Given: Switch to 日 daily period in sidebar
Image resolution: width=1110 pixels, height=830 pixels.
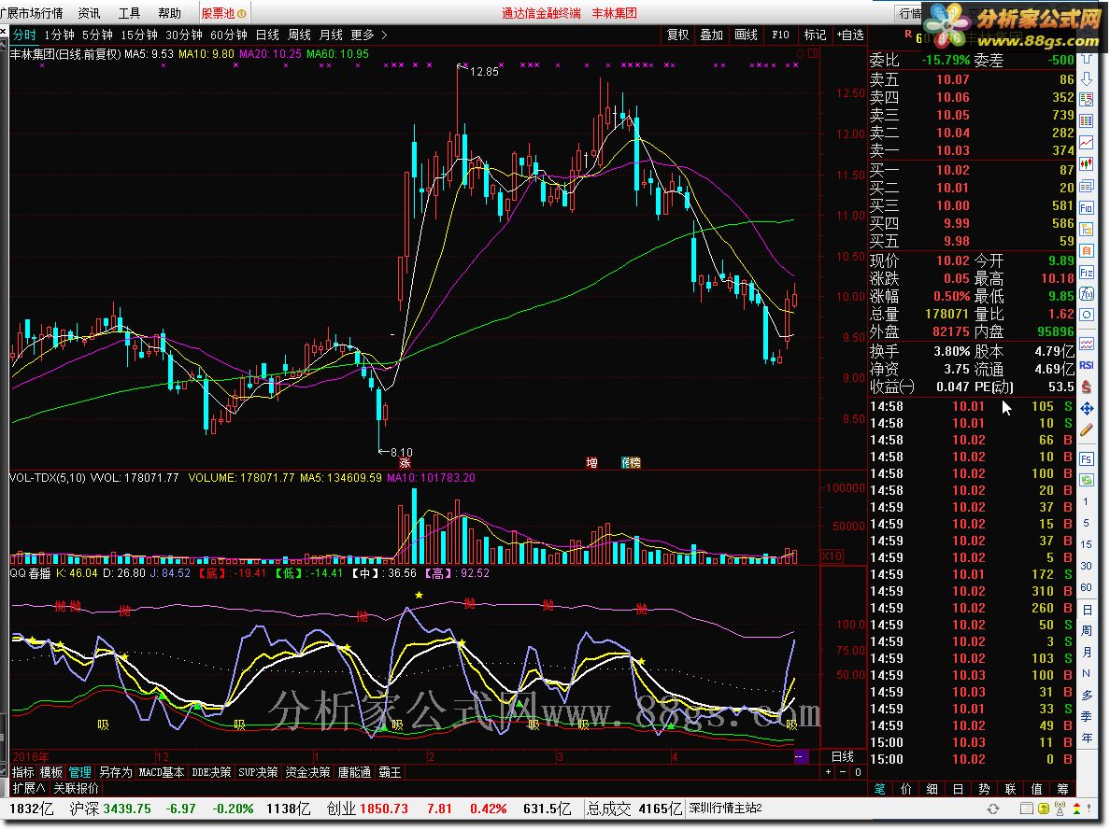Looking at the screenshot, I should [1086, 610].
